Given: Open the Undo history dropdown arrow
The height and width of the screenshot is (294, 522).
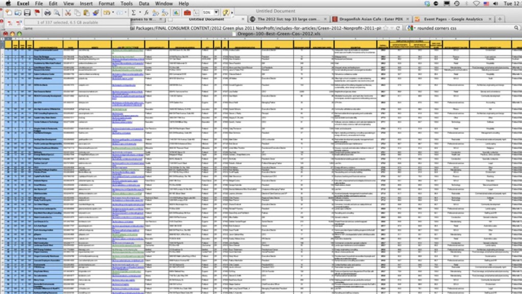Looking at the screenshot, I should click(113, 13).
